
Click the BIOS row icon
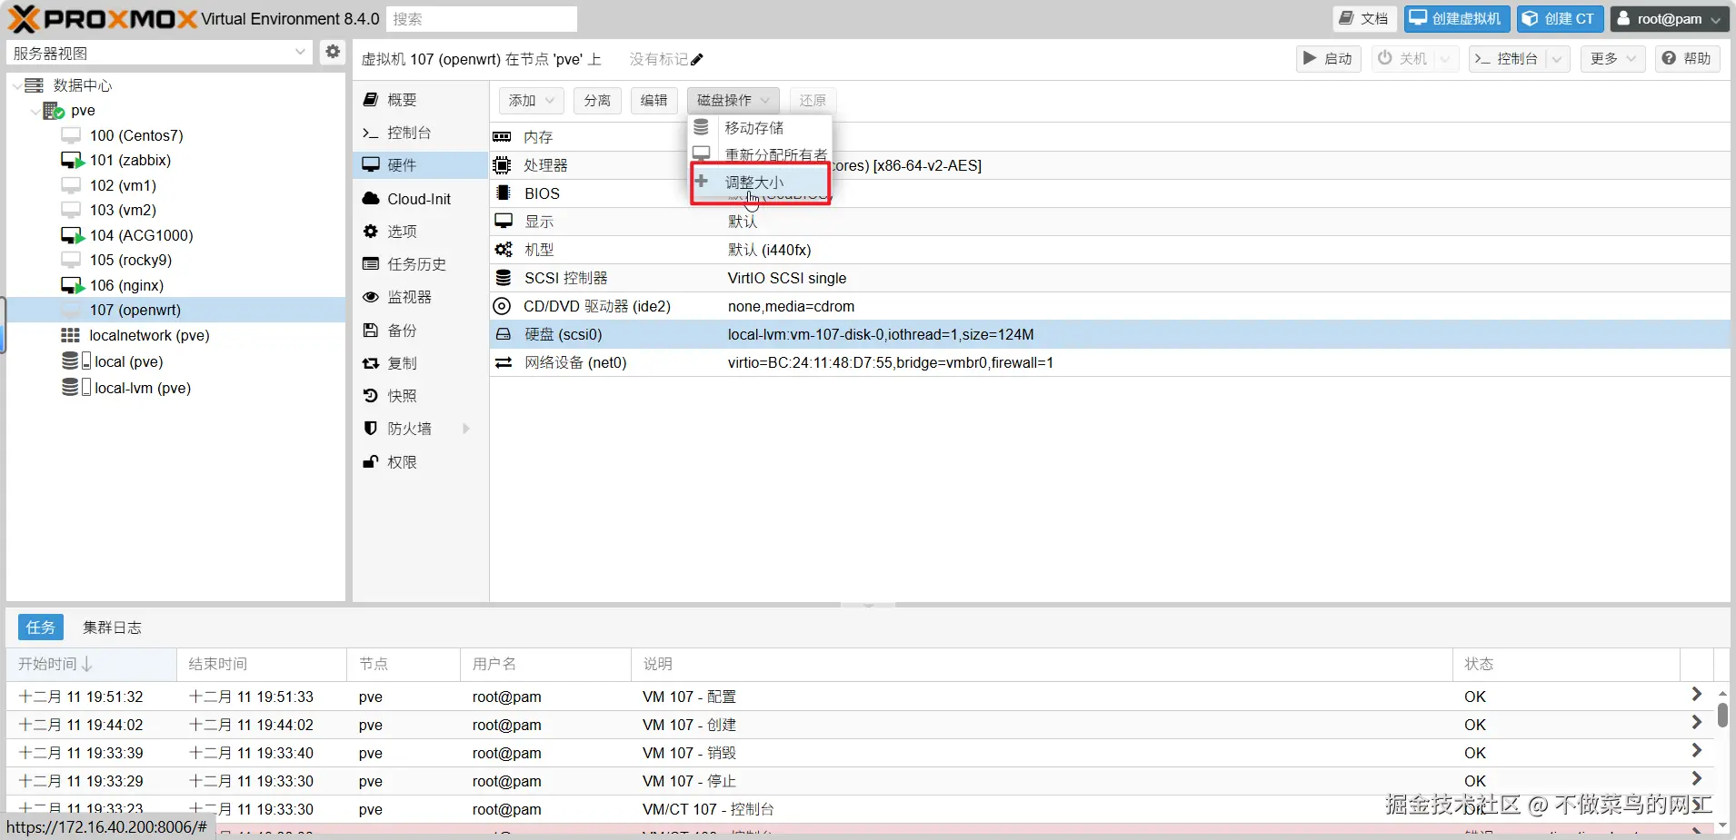click(x=504, y=193)
